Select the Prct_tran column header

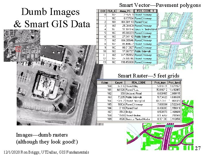coord(160,83)
